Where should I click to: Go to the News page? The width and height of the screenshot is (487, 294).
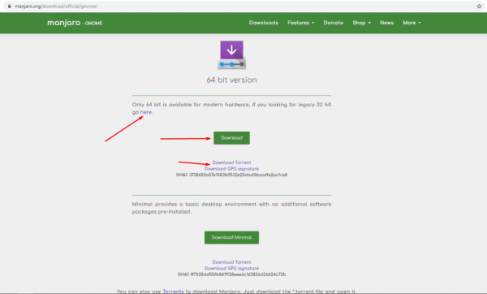click(386, 23)
